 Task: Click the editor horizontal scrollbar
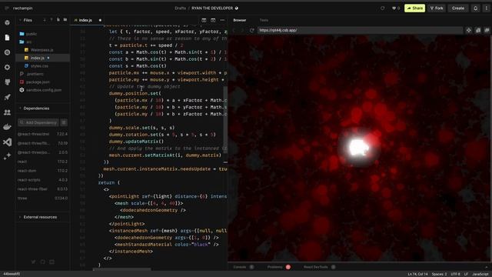(122, 269)
